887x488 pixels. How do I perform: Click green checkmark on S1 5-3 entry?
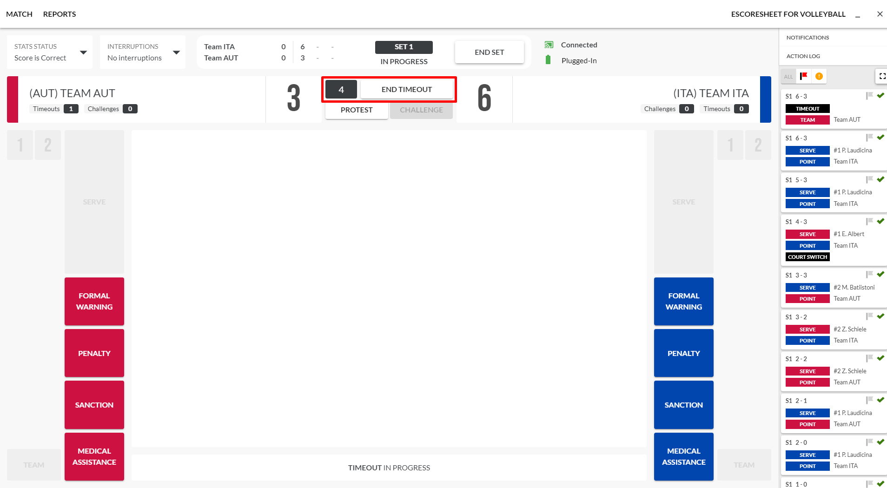pos(880,179)
